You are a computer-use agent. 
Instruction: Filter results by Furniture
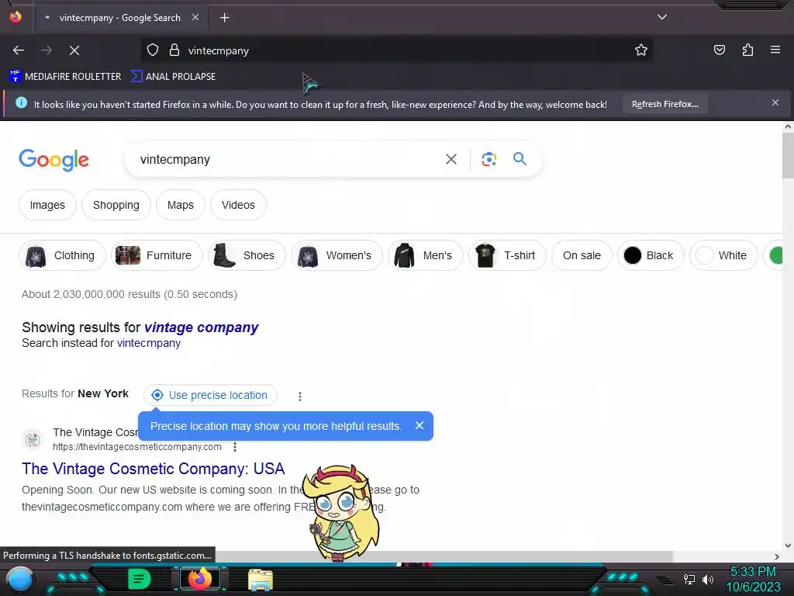157,255
